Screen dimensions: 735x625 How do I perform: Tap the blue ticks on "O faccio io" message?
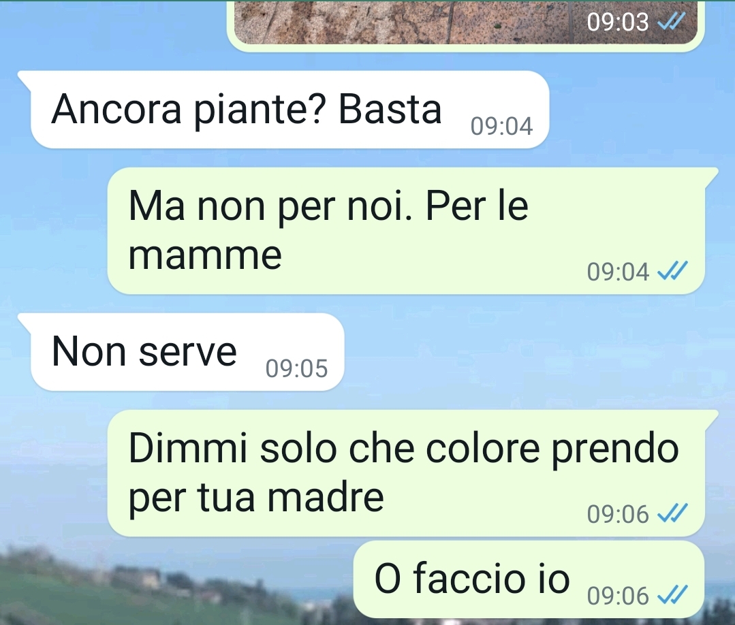pos(672,594)
